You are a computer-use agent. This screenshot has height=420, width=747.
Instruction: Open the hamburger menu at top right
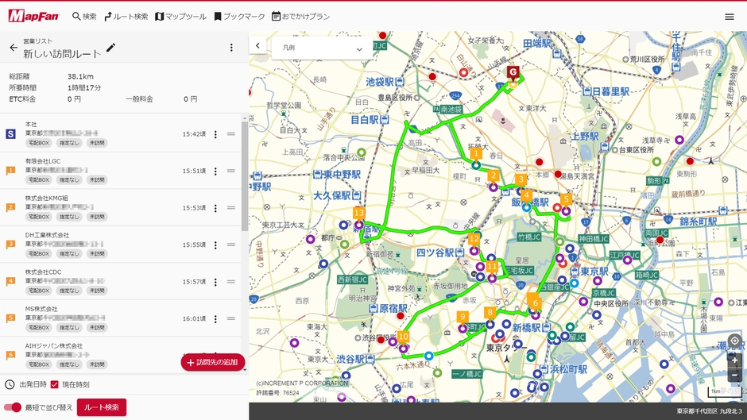[x=729, y=17]
